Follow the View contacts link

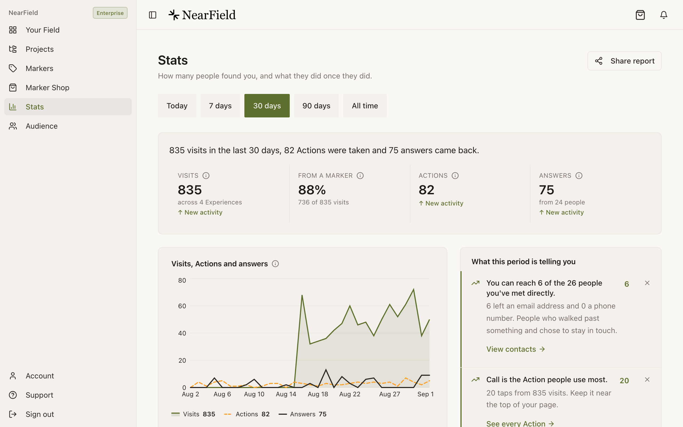click(515, 349)
